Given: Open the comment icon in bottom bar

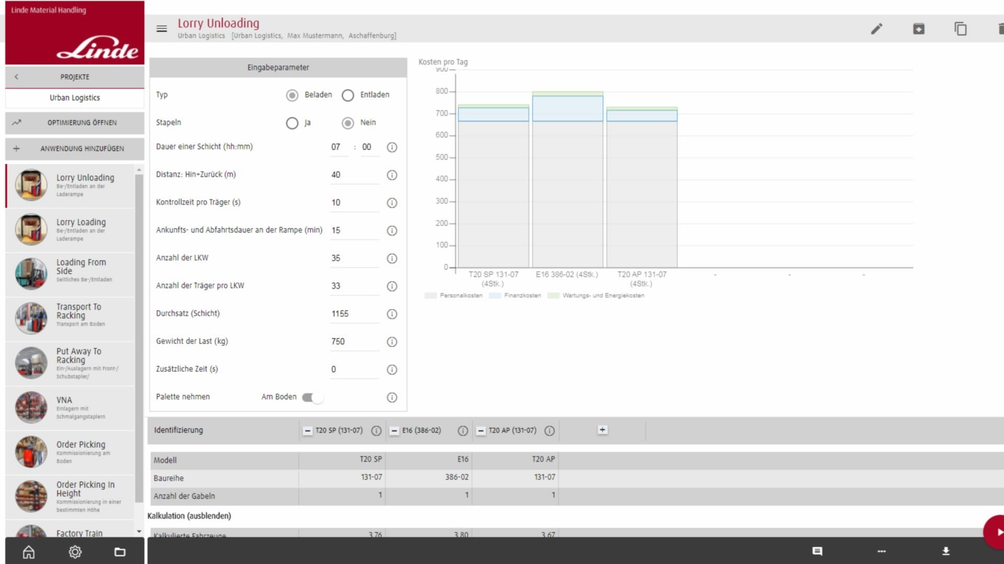Looking at the screenshot, I should click(817, 551).
